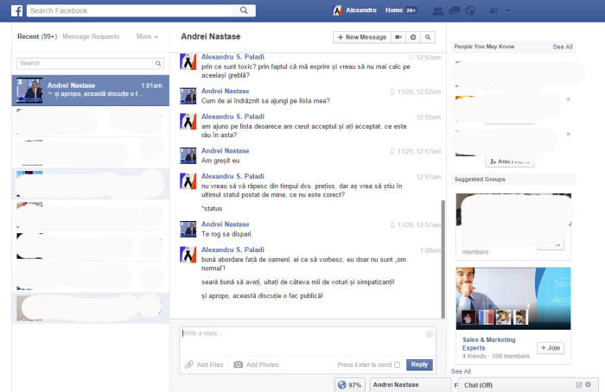Viewport: 605px width, 392px height.
Task: Expand the More dropdown in messages list
Action: [147, 36]
